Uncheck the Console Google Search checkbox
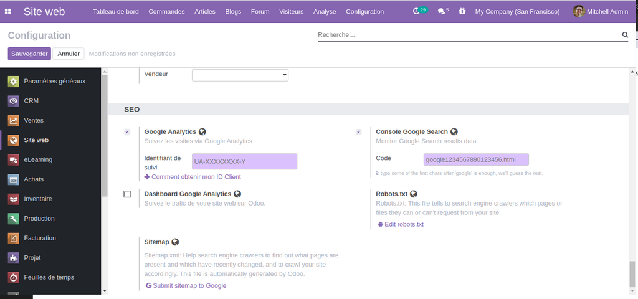Screen dimensions: 638x299 359,132
